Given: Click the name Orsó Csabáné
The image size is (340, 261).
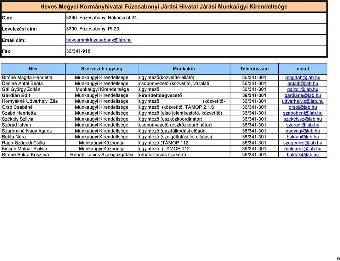Looking at the screenshot, I should pos(17,107).
